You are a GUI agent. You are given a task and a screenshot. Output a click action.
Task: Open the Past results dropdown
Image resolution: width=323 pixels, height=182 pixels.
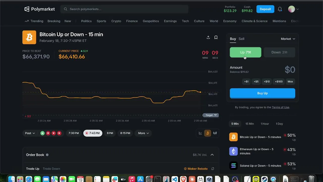pyautogui.click(x=30, y=133)
